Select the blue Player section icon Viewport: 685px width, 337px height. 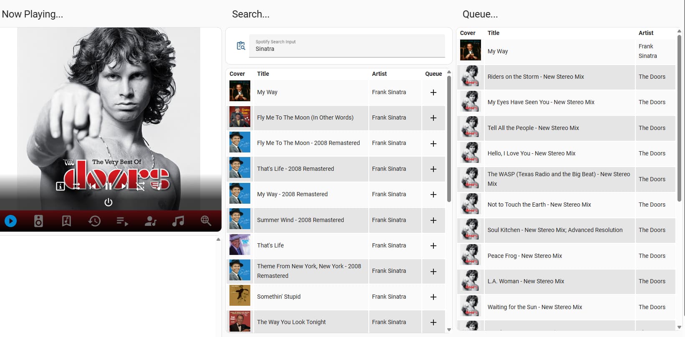10,221
